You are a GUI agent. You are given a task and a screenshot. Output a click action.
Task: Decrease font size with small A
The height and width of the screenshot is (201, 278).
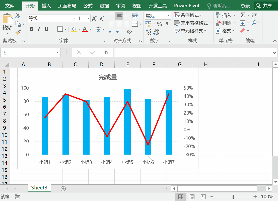(x=102, y=18)
